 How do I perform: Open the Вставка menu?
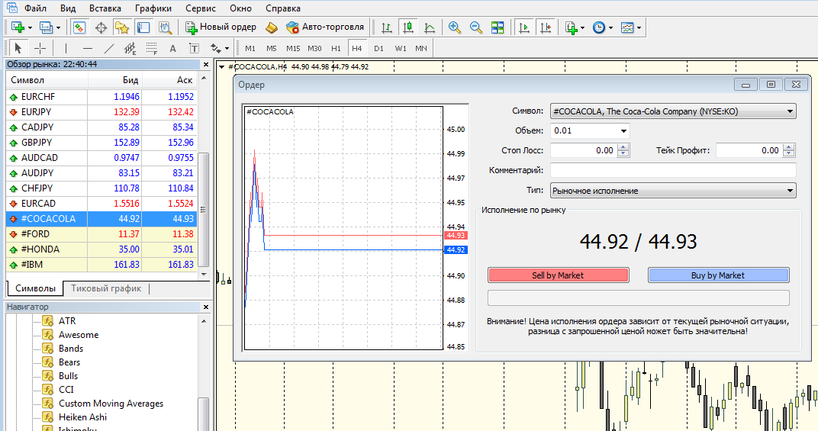pyautogui.click(x=105, y=8)
